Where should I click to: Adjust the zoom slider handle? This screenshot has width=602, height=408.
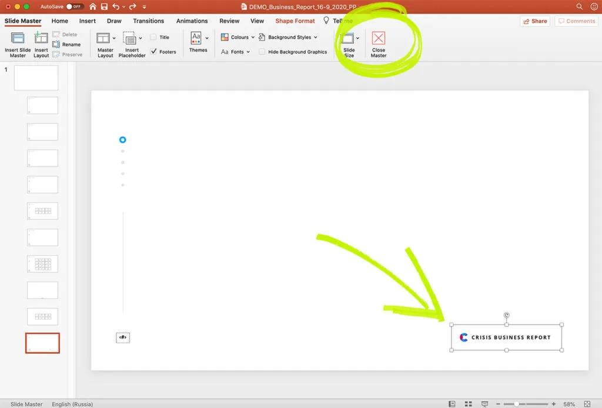pos(517,404)
